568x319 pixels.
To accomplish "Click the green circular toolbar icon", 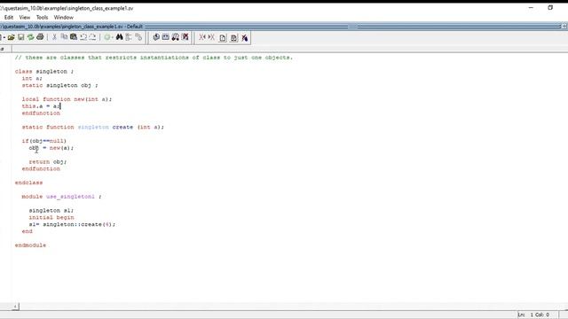I will tap(107, 37).
